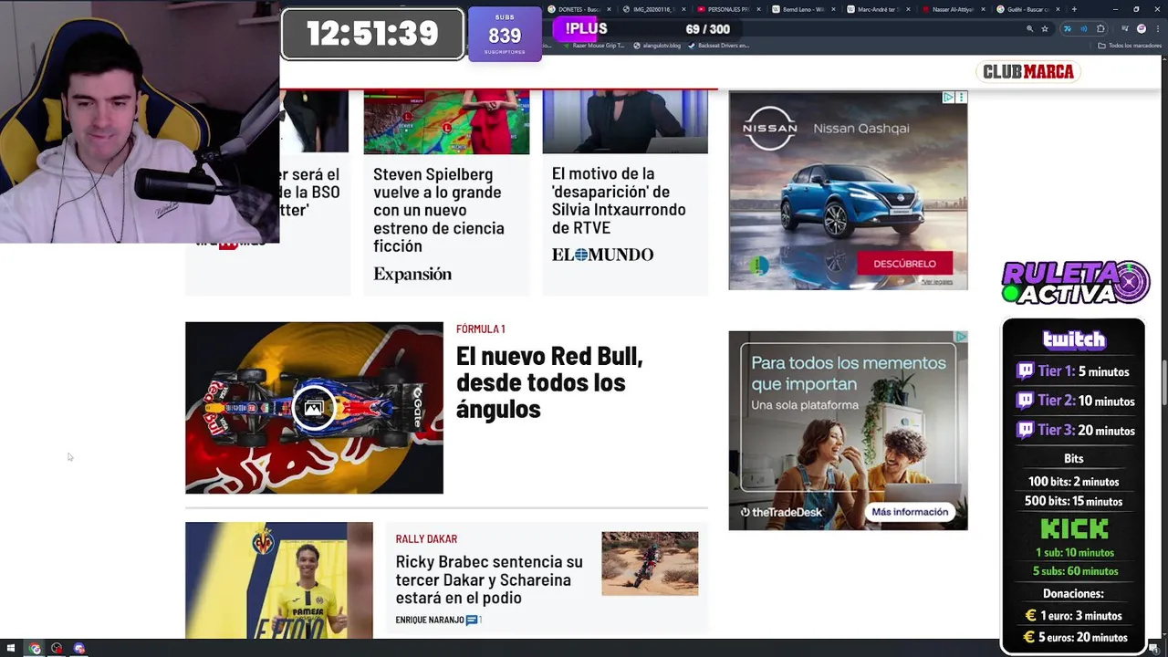Viewport: 1168px width, 657px height.
Task: Switch to the 'PERSONAJES PR' YouTube tab
Action: pyautogui.click(x=726, y=9)
